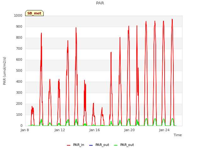Click the PAR_in peak near 890 before Jan 14
This screenshot has width=201, height=151.
(x=76, y=28)
